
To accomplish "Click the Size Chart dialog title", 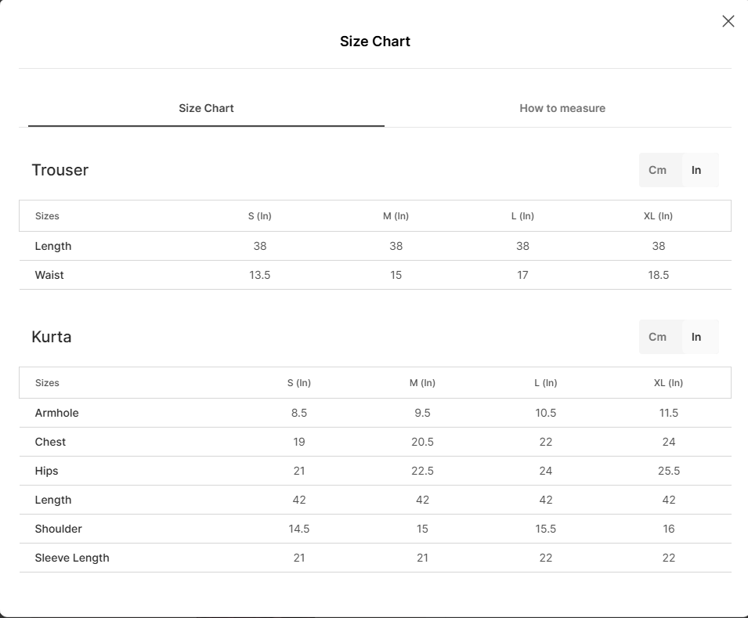I will pyautogui.click(x=375, y=42).
